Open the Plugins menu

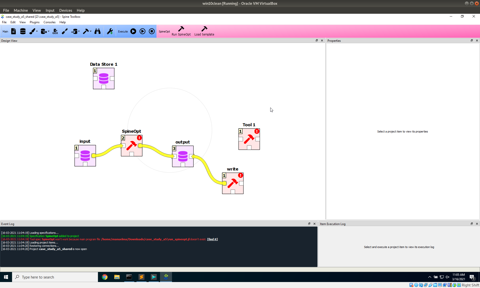pyautogui.click(x=34, y=22)
